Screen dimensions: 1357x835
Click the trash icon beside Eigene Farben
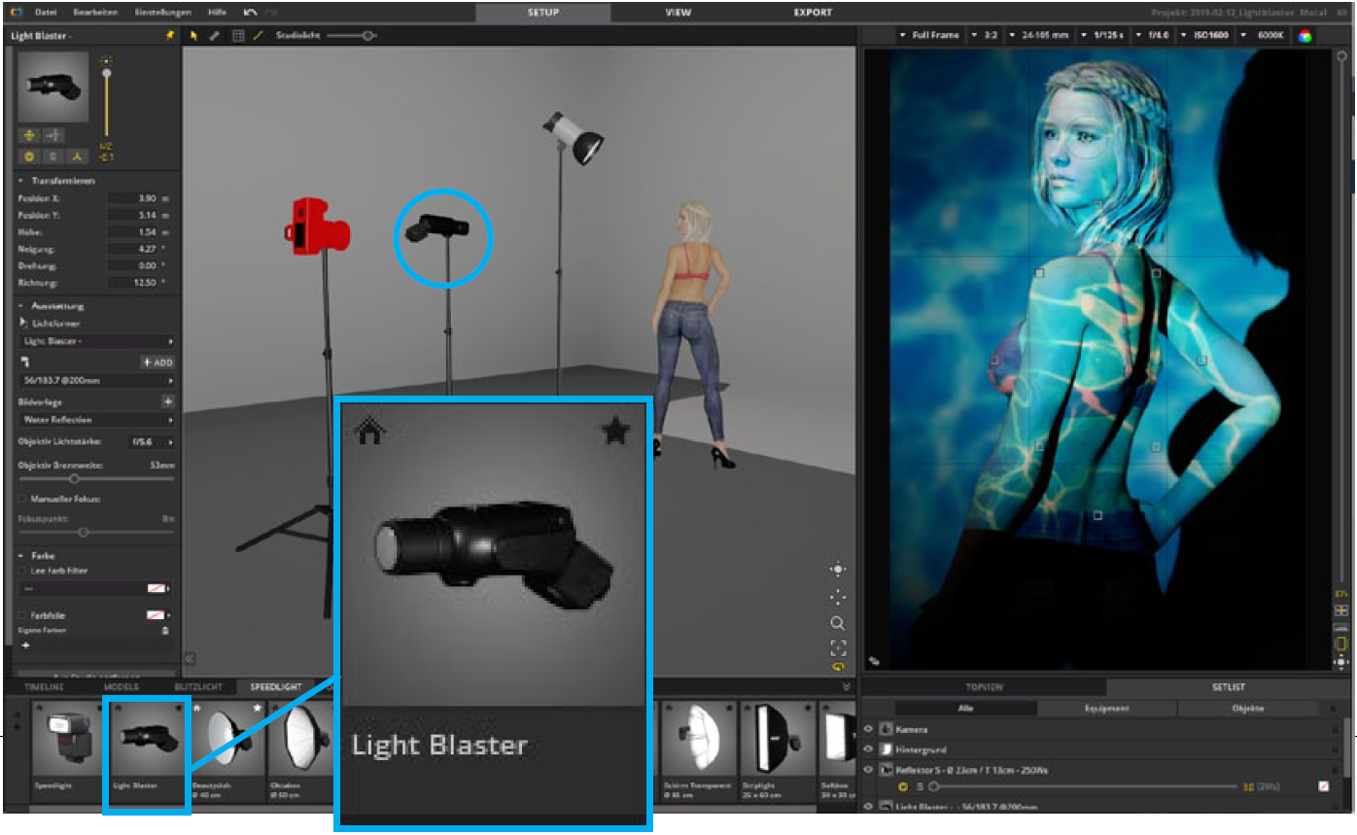point(164,631)
